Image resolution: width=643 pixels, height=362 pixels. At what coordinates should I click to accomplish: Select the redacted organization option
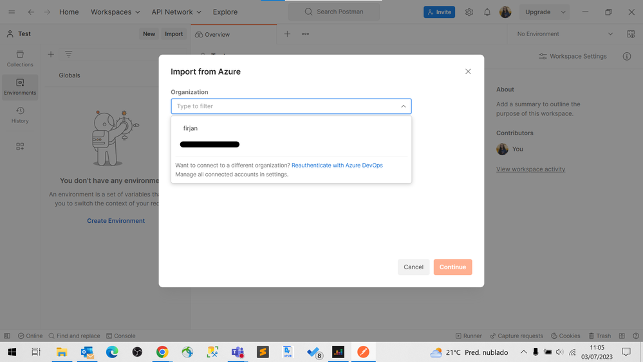[x=291, y=144]
